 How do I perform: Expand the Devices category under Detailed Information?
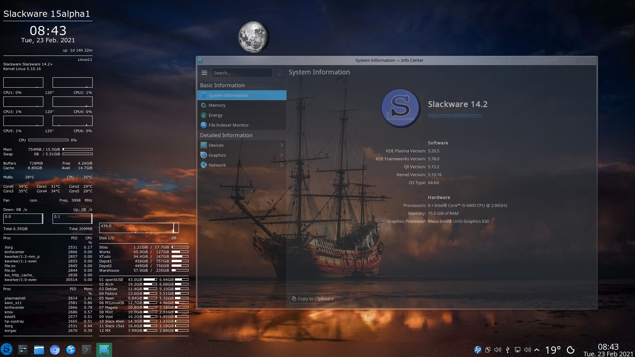216,145
